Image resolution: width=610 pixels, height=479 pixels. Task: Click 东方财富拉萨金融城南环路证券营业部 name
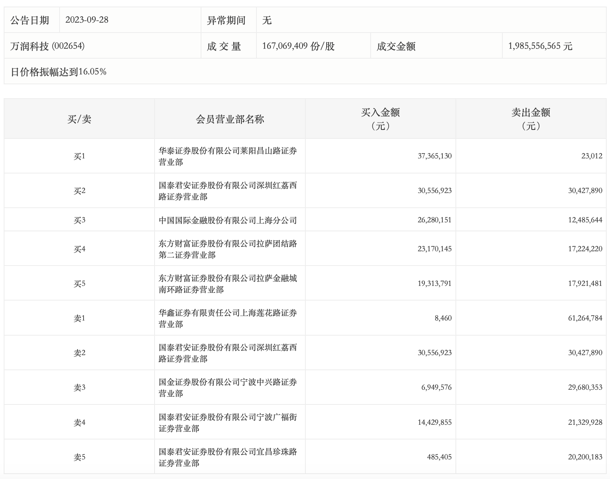tap(228, 284)
